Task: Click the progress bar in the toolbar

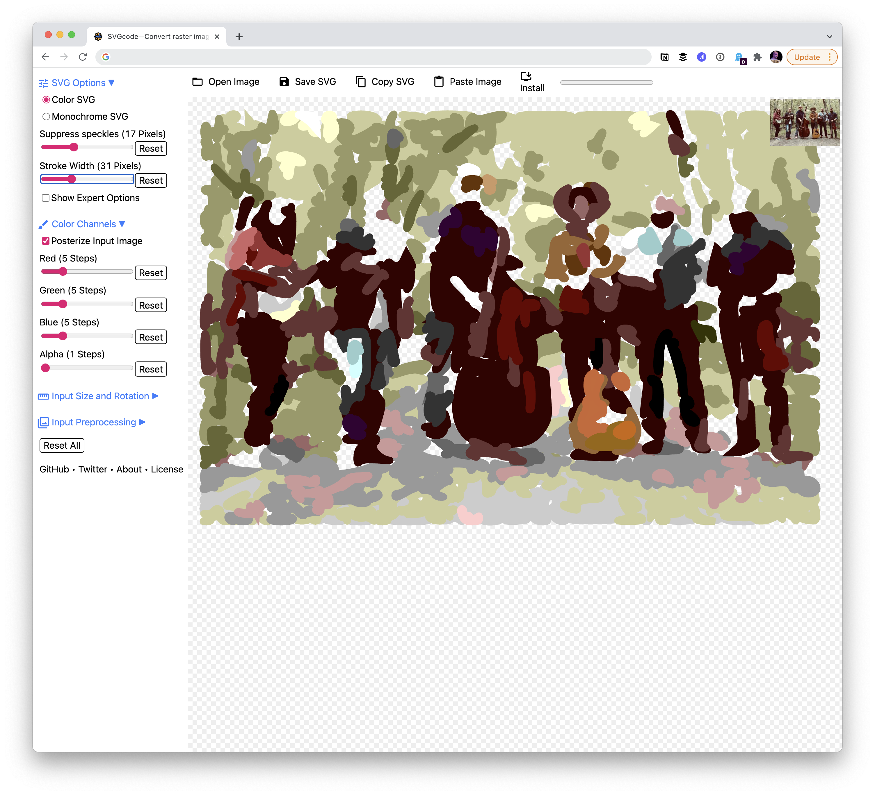Action: 606,82
